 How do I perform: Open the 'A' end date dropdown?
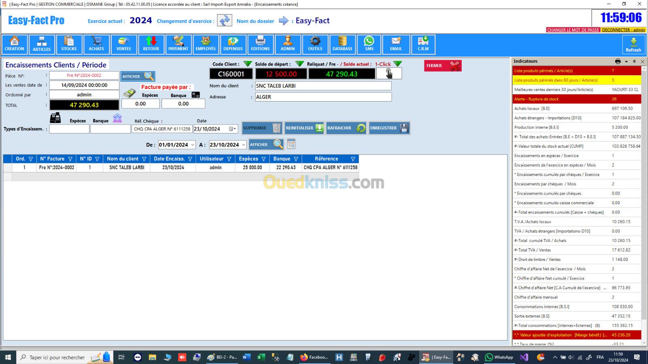(243, 145)
